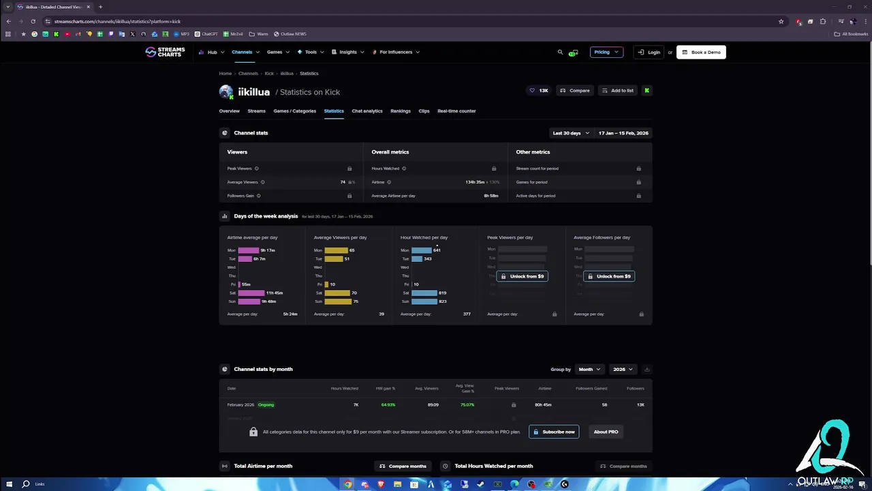Click the green Kick platform icon button

coord(647,90)
